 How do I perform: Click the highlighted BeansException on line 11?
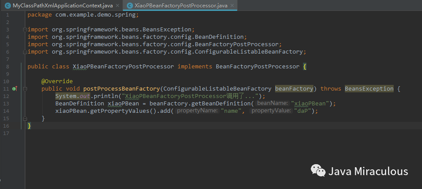(369, 88)
